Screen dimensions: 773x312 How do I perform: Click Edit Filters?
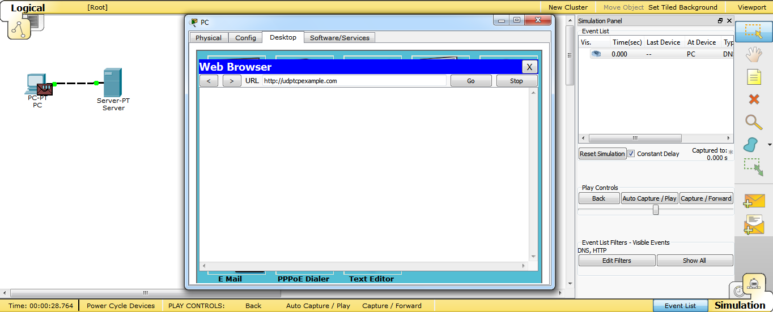pos(617,261)
